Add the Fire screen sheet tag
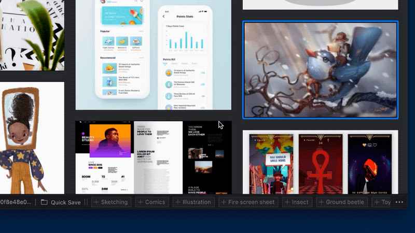Image resolution: width=415 pixels, height=233 pixels. pos(248,202)
